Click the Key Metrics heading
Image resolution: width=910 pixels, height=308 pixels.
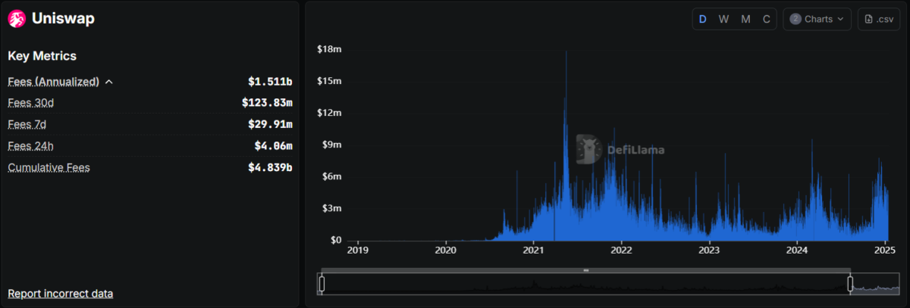click(x=42, y=56)
